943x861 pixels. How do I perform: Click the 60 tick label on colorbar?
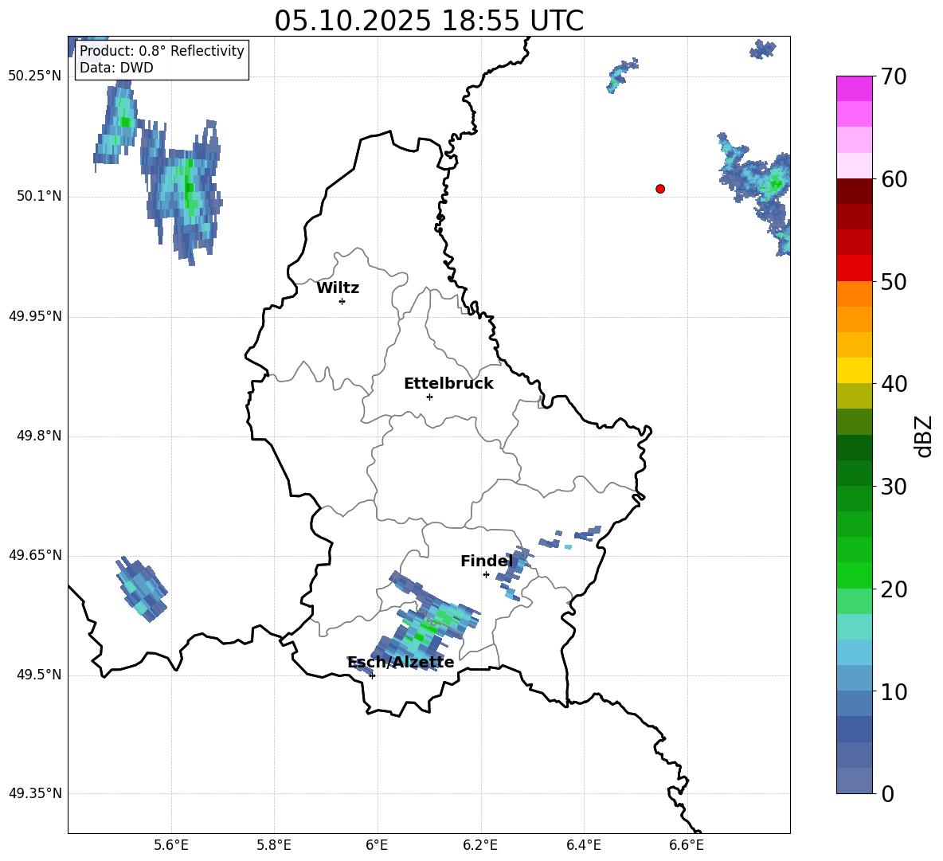(x=894, y=179)
